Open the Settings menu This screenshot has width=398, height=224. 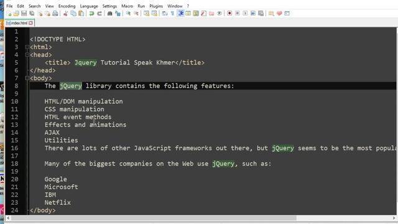coord(109,6)
